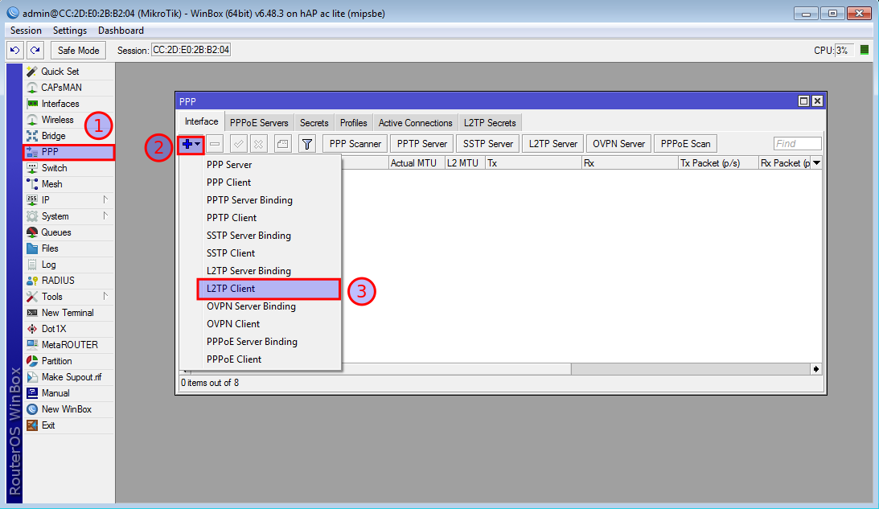Open the Session menu
Viewport: 879px width, 509px height.
click(26, 31)
